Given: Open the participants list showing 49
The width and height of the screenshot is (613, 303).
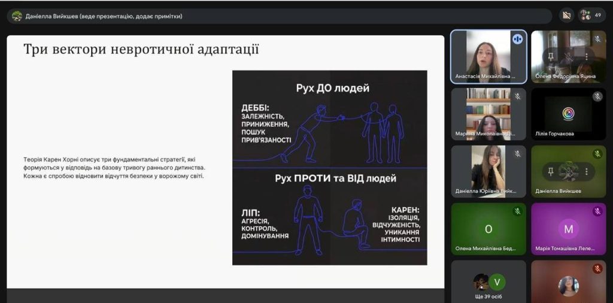Looking at the screenshot, I should click(x=591, y=16).
